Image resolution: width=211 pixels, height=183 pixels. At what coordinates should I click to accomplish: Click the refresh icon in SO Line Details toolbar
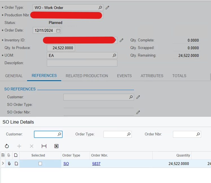(7, 146)
